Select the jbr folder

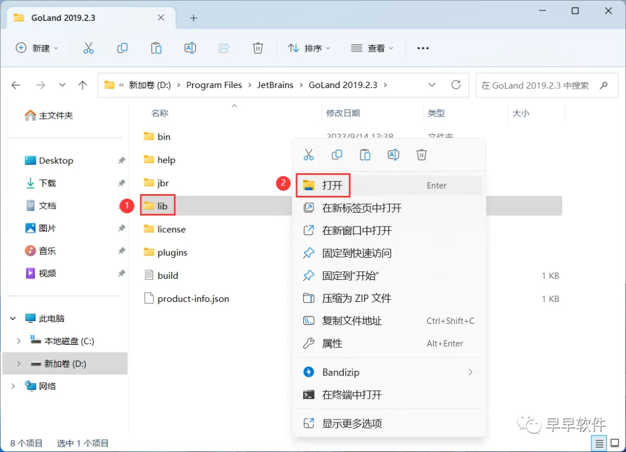[156, 183]
